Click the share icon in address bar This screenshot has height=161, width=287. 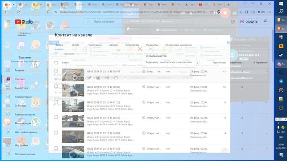211,12
